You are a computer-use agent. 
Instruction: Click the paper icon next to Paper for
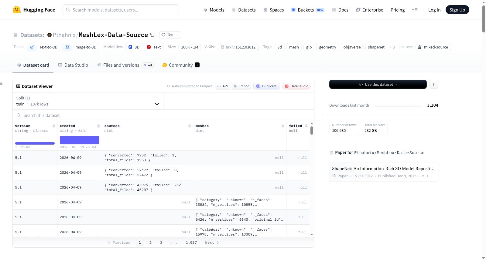tap(331, 152)
